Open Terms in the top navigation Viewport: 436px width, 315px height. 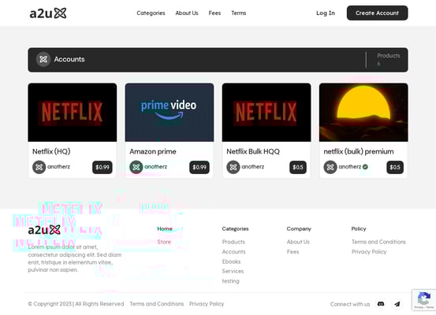click(x=239, y=13)
